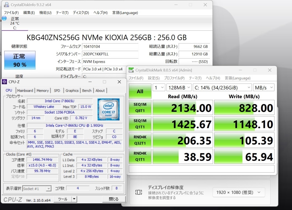Viewport: 292px width, 210px height.
Task: Click the green All button in CrystalDiskMark
Action: pyautogui.click(x=140, y=91)
